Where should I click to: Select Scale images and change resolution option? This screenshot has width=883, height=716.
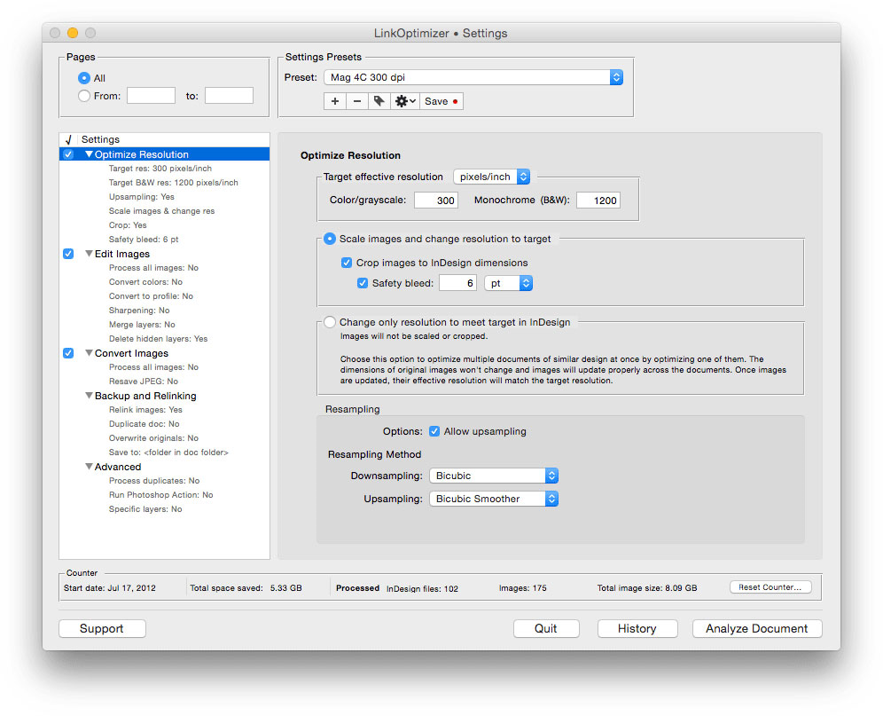[x=330, y=239]
